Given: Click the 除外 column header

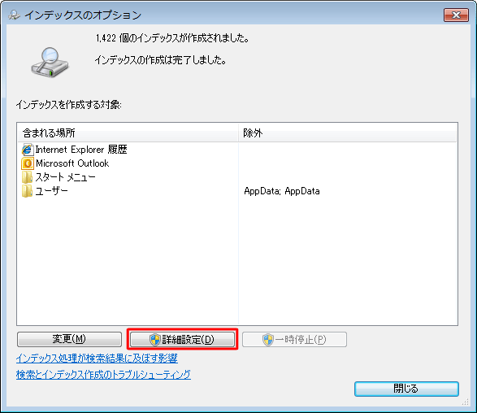Looking at the screenshot, I should click(x=348, y=133).
